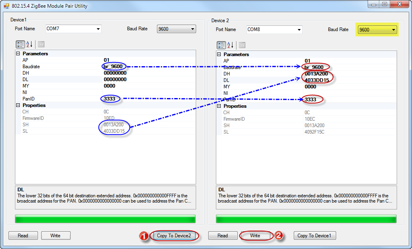Screen dimensions: 412x249
Task: Open Device 2 Port Name dropdown COM8
Action: point(274,29)
